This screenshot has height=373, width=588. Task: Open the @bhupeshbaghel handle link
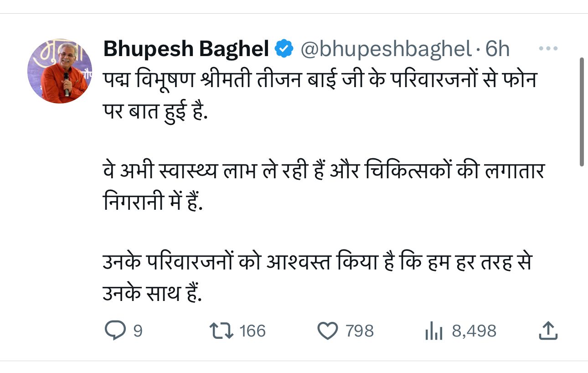(386, 49)
